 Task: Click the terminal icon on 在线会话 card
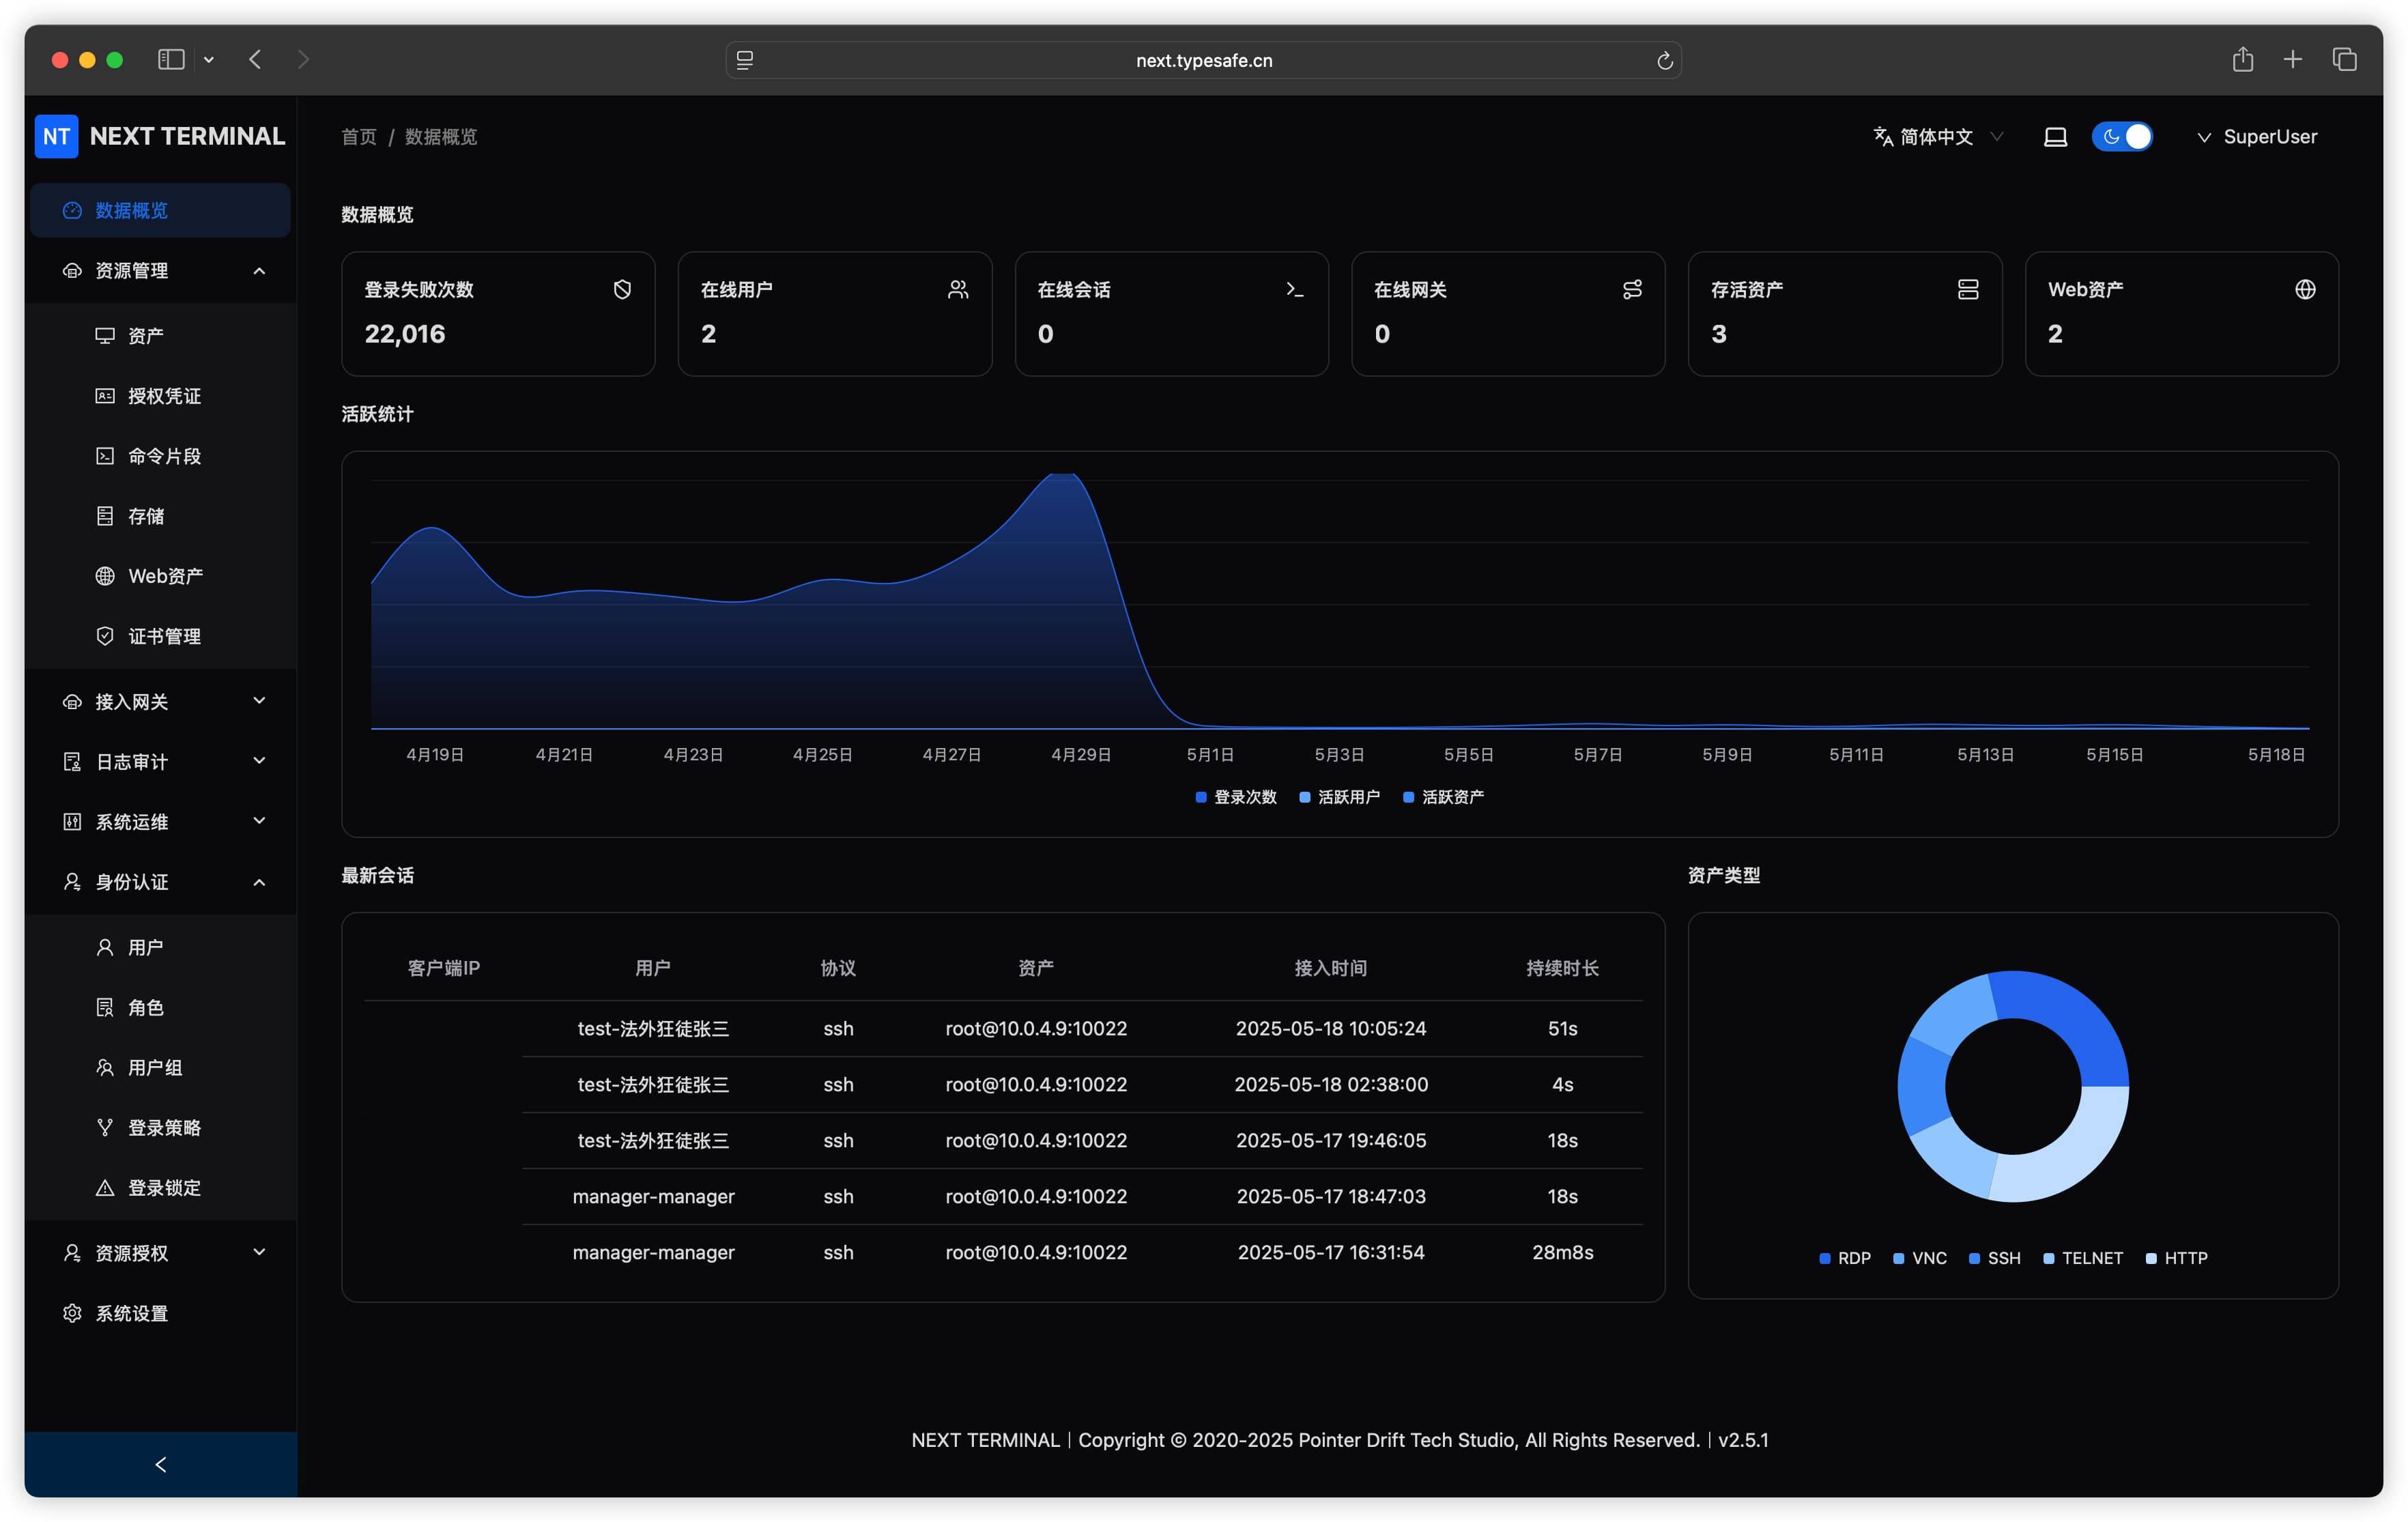1295,289
